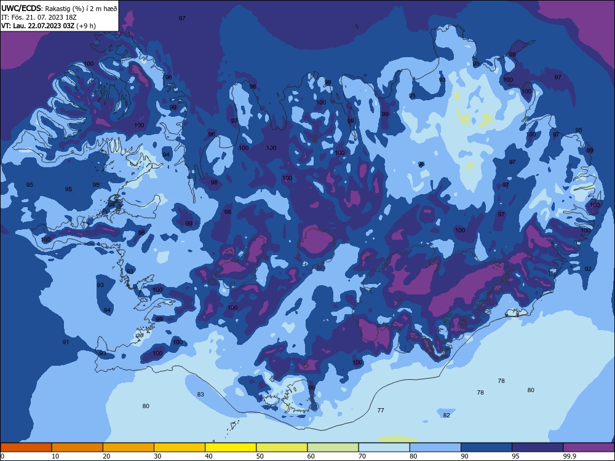Viewport: 615px width, 461px height.
Task: Click the 91 humidity value off southwest coast
Action: (66, 342)
